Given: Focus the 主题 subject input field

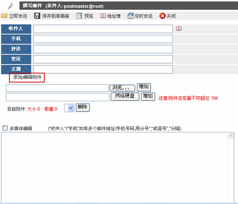Looking at the screenshot, I should (103, 70).
